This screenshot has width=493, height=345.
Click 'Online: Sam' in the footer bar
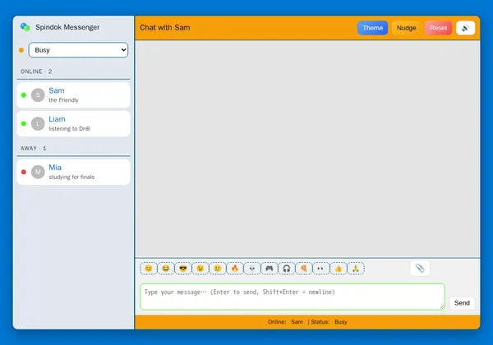[x=285, y=322]
